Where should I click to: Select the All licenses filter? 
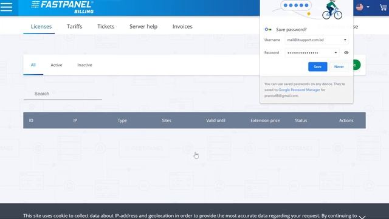[33, 65]
